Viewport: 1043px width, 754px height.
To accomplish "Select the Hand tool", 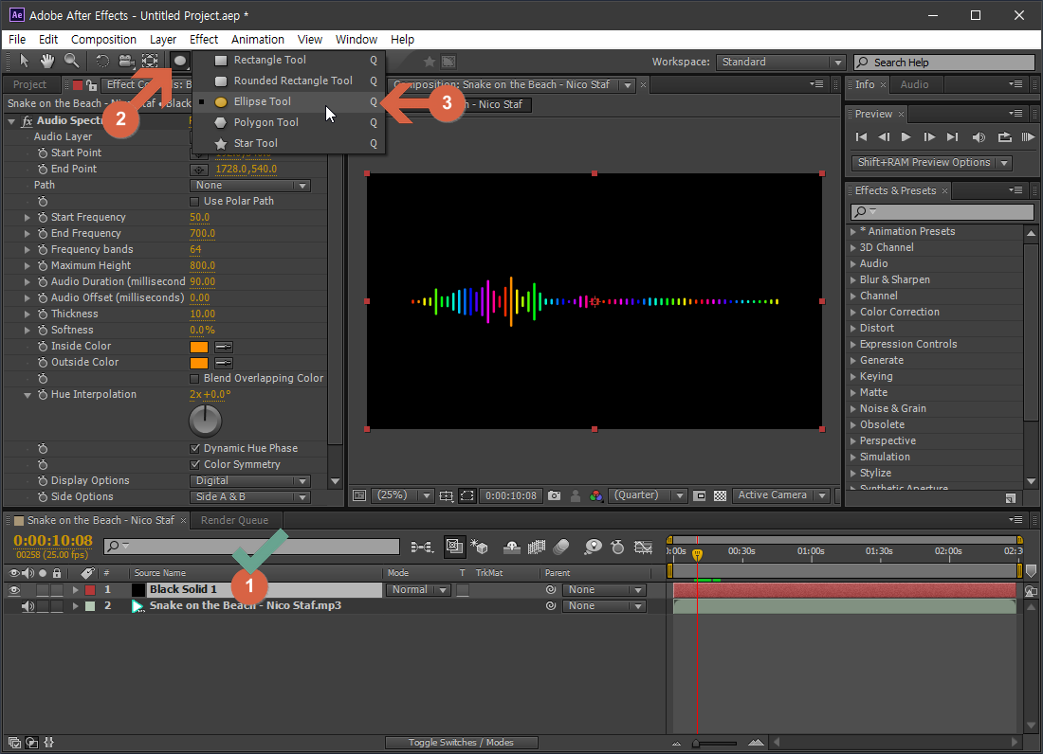I will [x=47, y=62].
